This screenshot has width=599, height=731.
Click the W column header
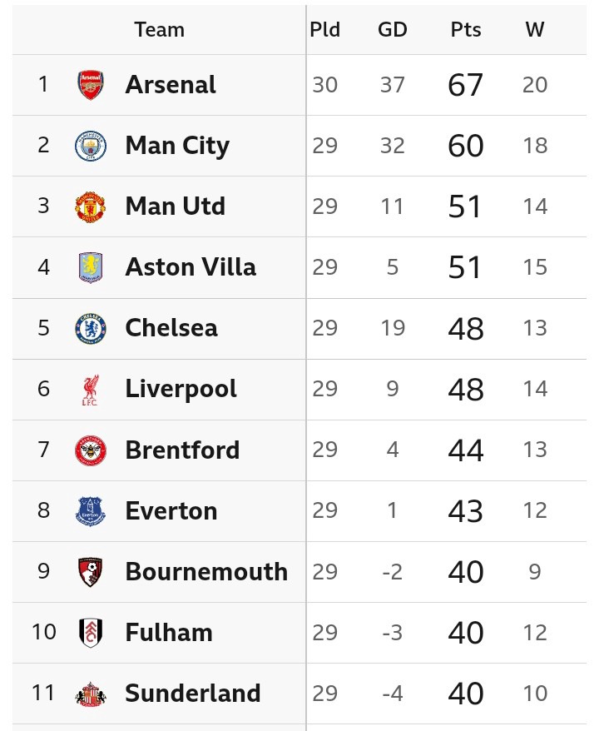point(535,30)
